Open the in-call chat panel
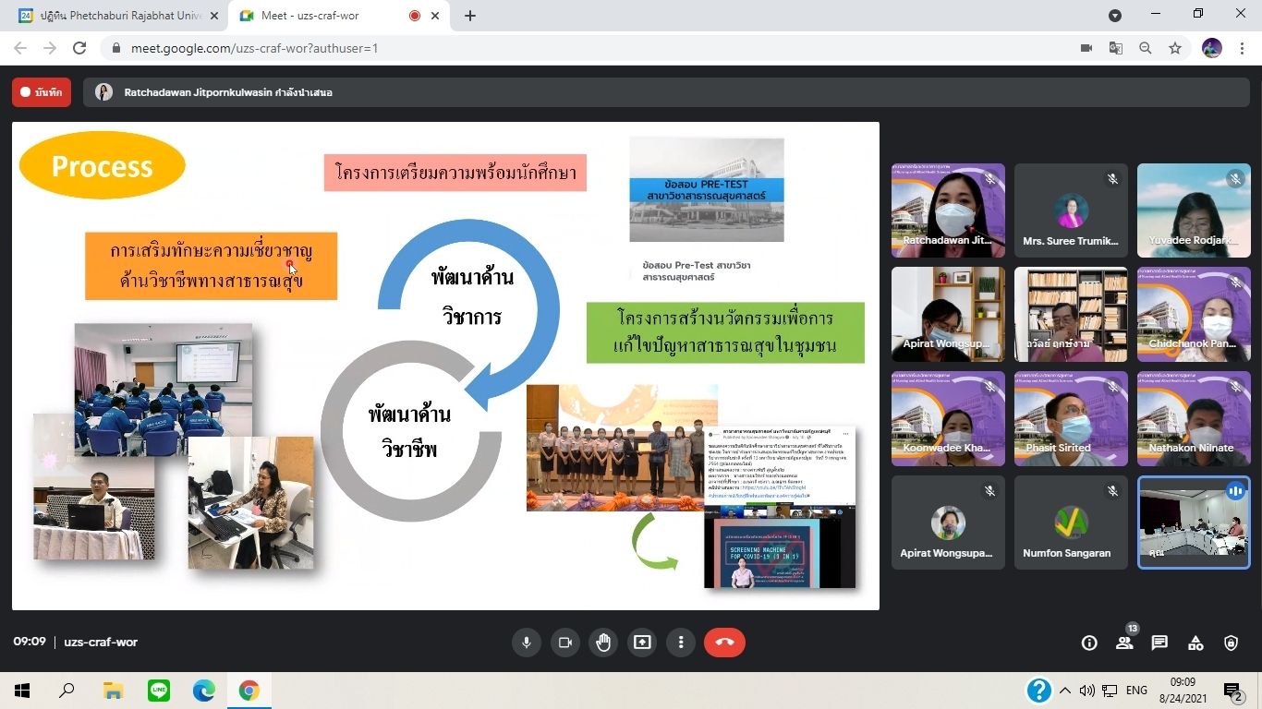 coord(1159,643)
